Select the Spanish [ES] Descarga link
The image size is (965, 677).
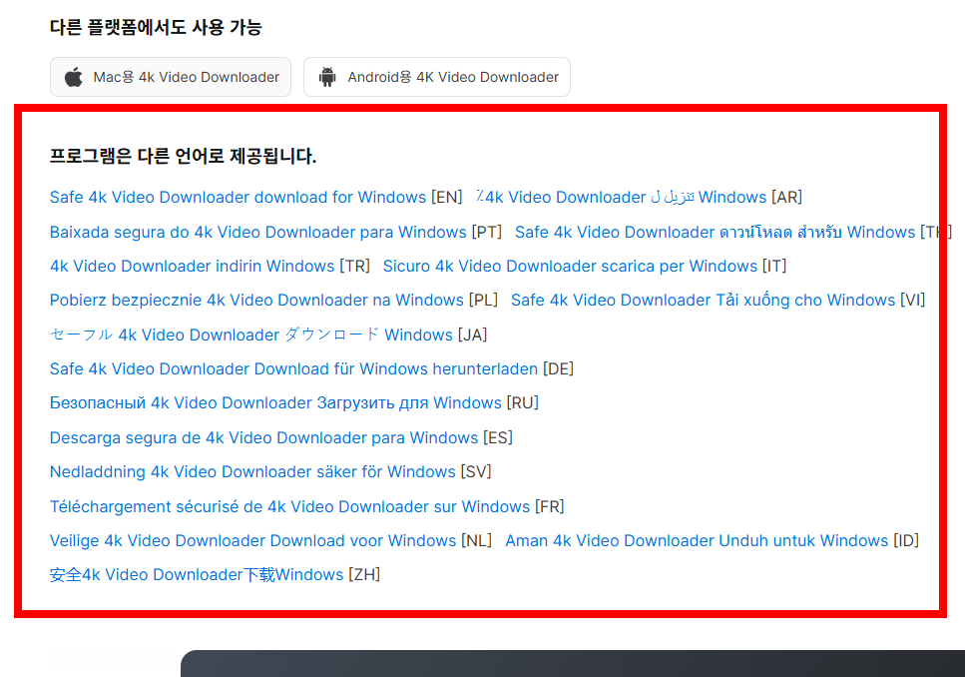[262, 437]
